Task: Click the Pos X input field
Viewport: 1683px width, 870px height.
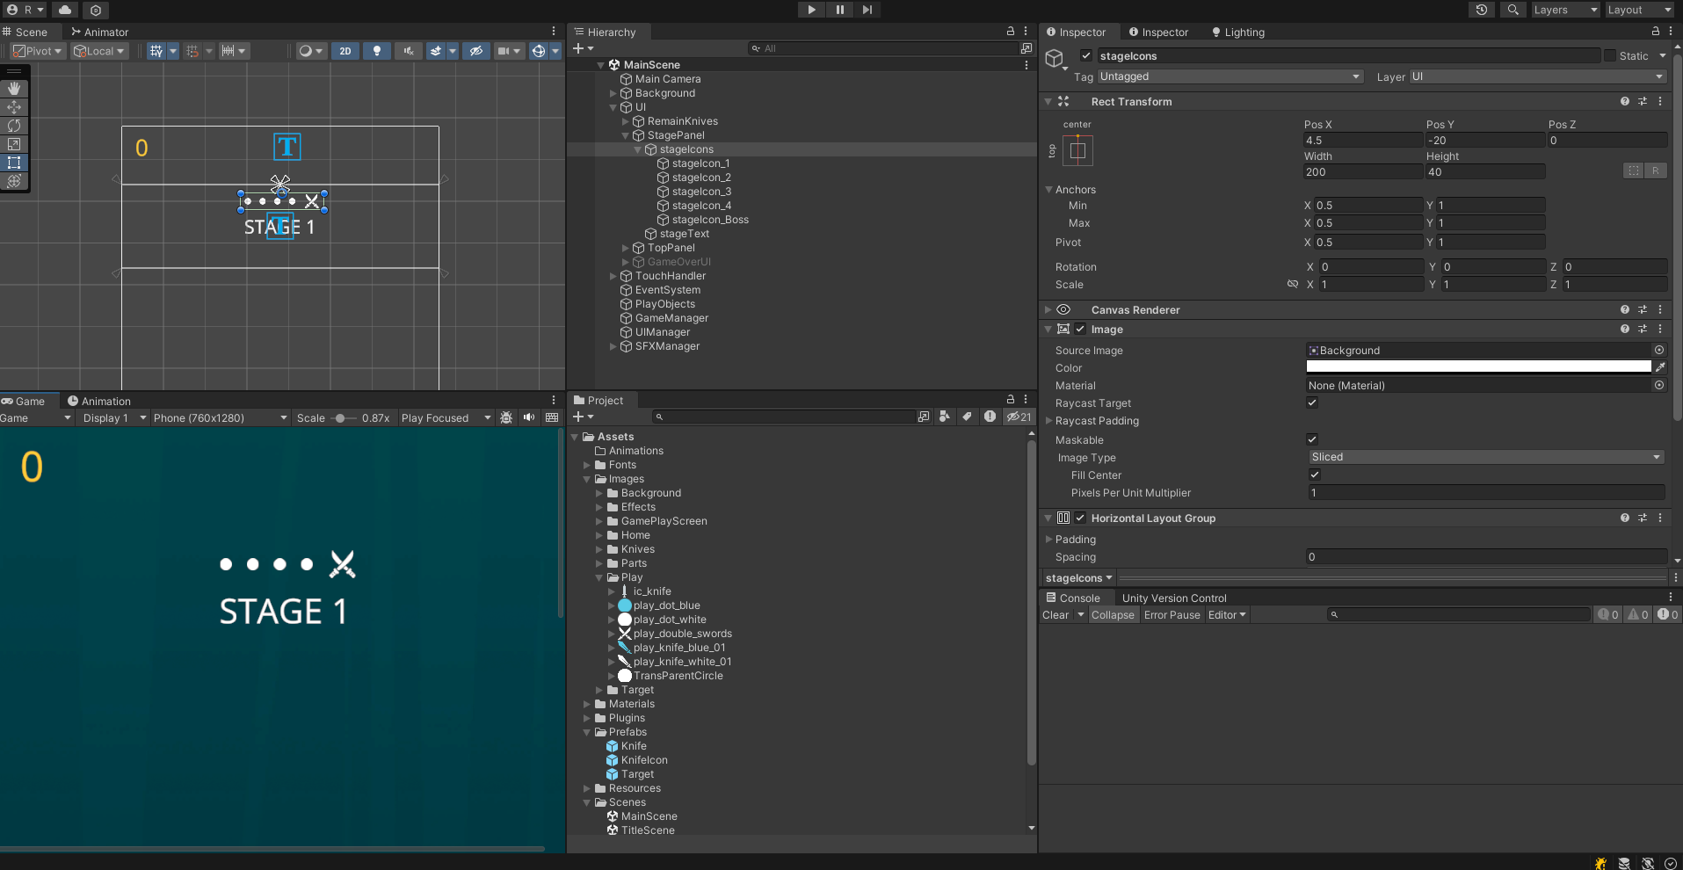Action: click(1361, 141)
